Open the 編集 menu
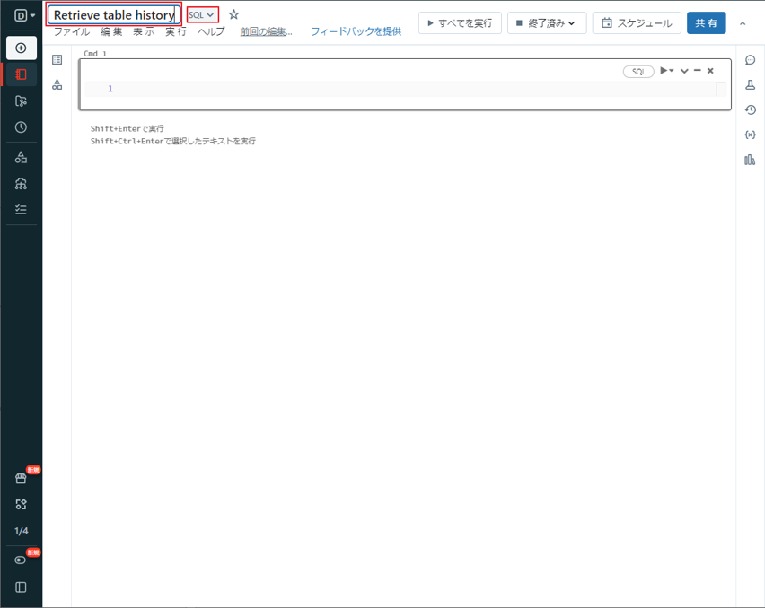Screen dimensions: 765x608 point(111,31)
